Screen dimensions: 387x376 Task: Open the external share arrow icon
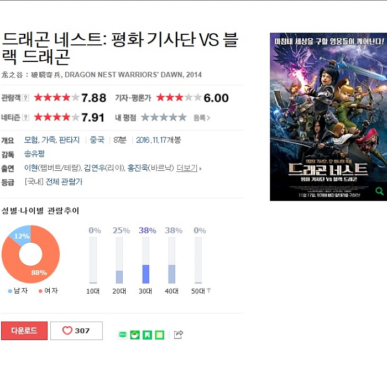pyautogui.click(x=179, y=335)
